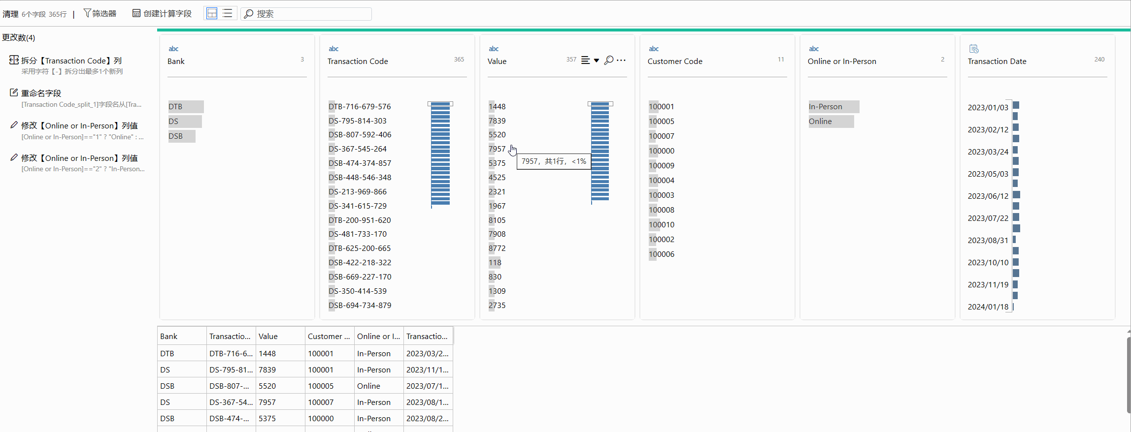Click the abc type icon on Customer Code

coord(654,49)
